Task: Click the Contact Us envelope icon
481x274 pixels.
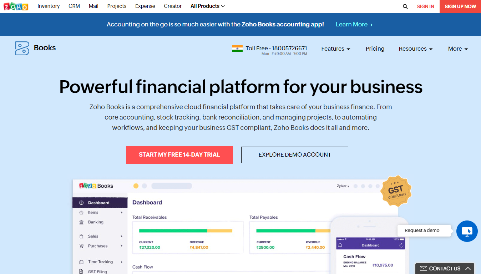Action: click(424, 269)
